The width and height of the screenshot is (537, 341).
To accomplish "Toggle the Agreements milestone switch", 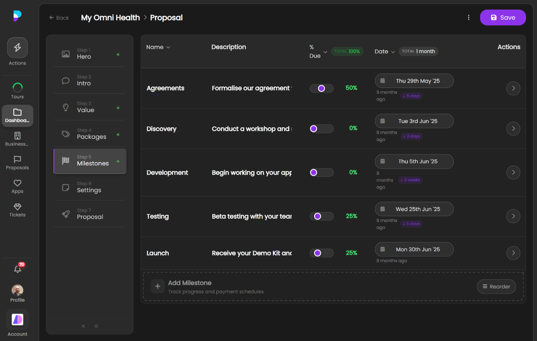I will (321, 88).
